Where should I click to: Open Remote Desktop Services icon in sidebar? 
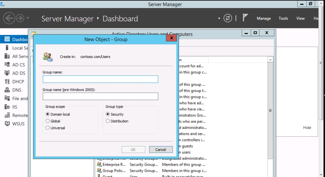click(x=7, y=115)
